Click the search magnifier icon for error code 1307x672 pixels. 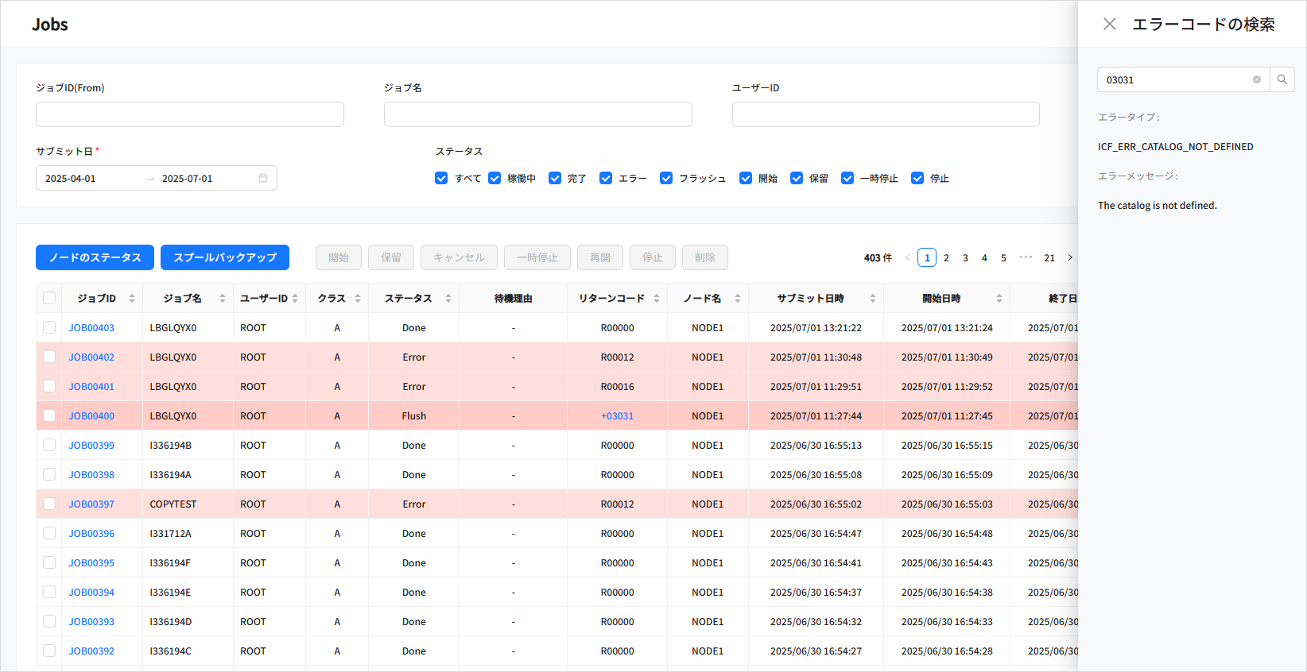[1282, 79]
